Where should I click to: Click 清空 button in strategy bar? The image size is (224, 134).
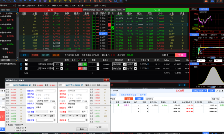pos(25,55)
